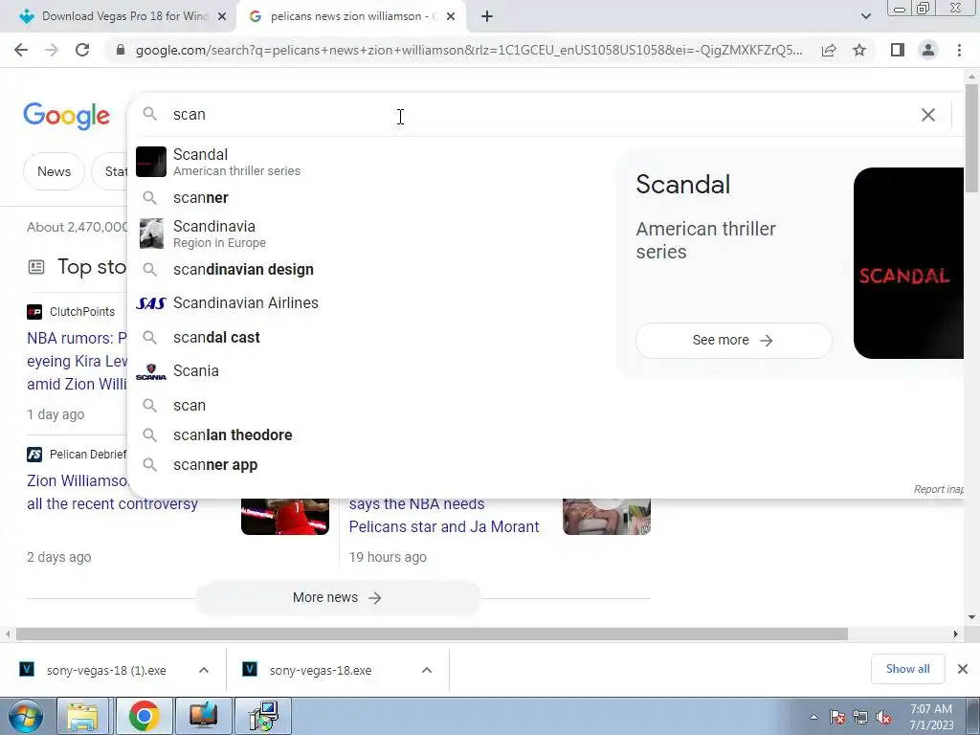Screen dimensions: 980x735
Task: Click the Google logo
Action: 67,116
